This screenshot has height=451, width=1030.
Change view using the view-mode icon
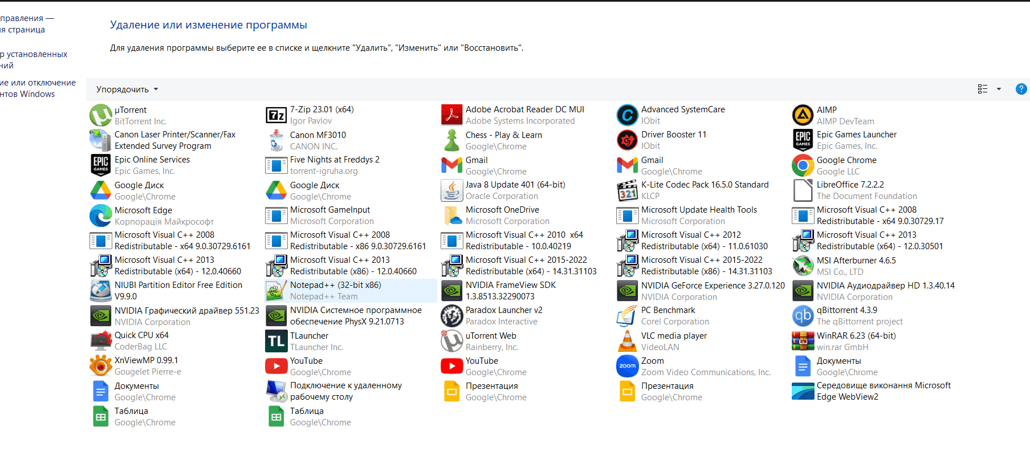[983, 89]
